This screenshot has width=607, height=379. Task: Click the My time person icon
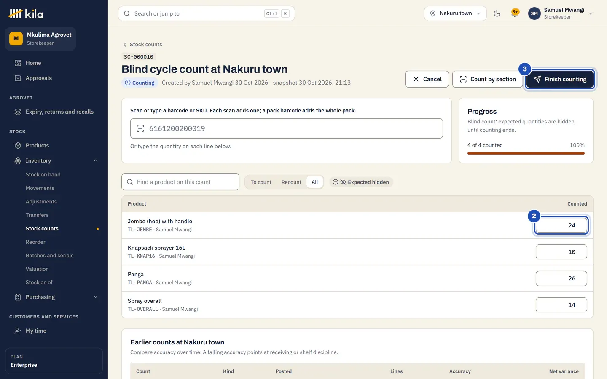[x=18, y=331]
